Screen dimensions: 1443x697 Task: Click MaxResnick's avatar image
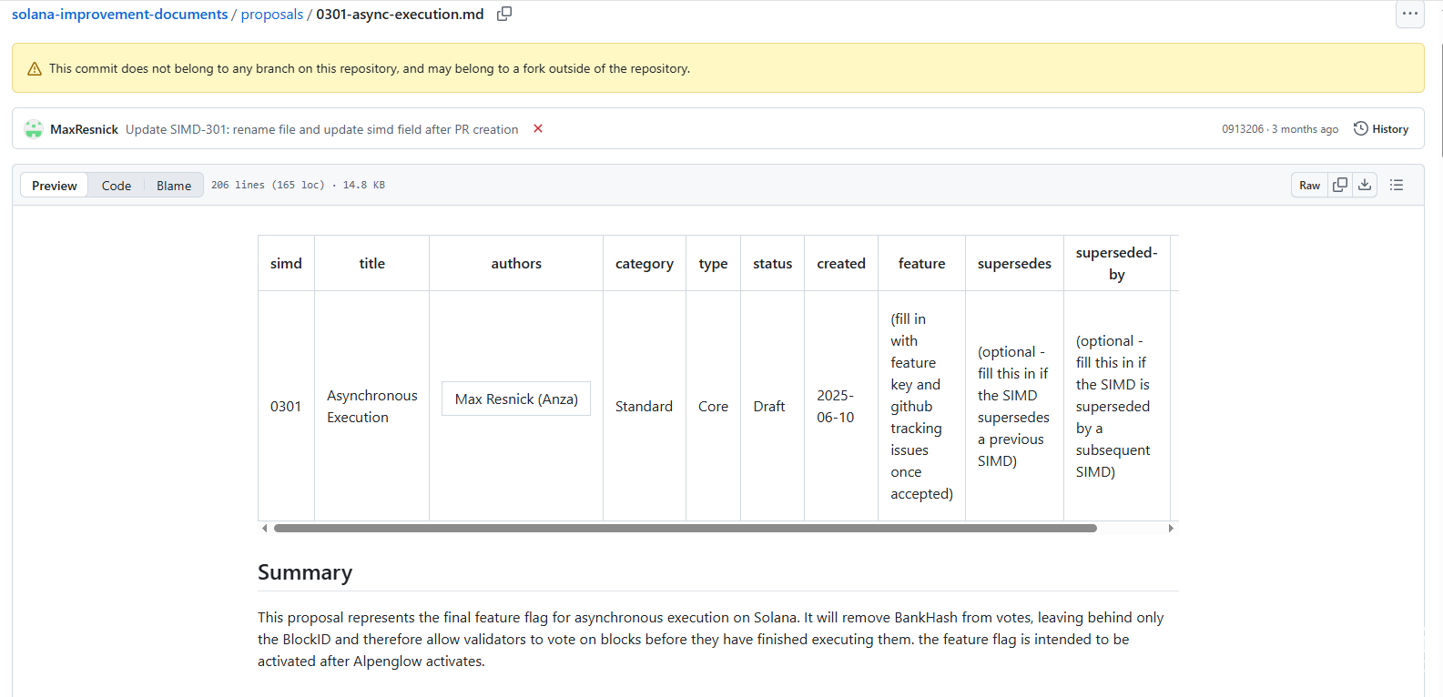coord(34,129)
